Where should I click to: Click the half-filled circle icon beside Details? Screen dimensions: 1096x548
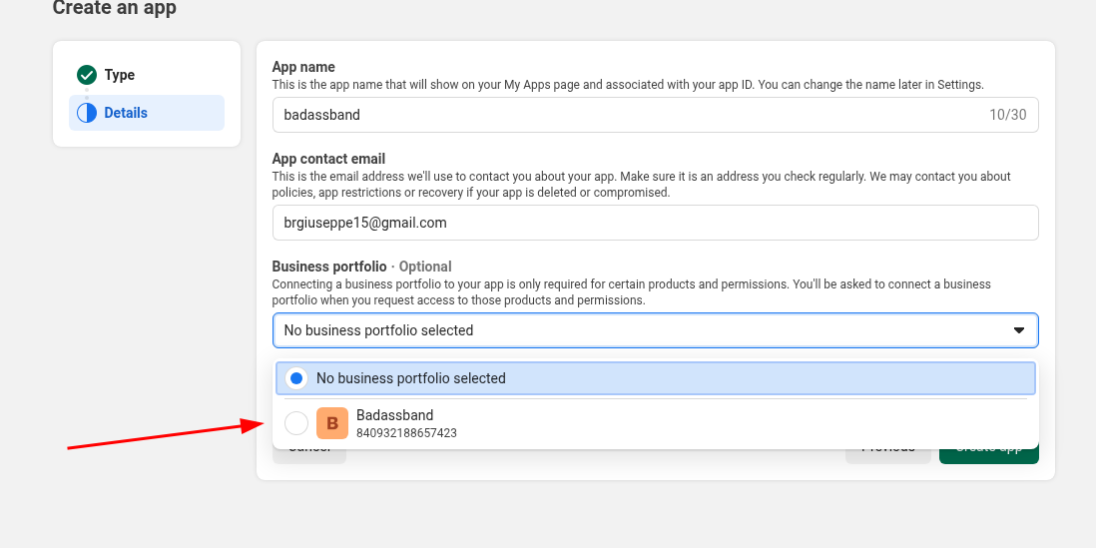point(87,113)
